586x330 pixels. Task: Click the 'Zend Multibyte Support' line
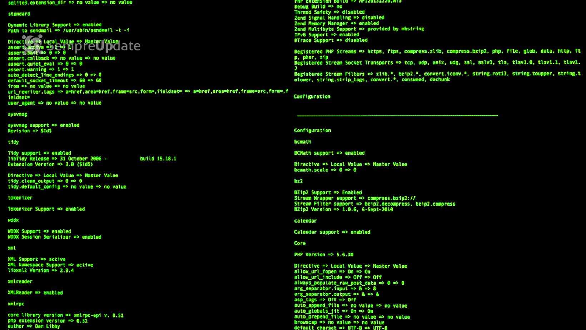(x=359, y=29)
